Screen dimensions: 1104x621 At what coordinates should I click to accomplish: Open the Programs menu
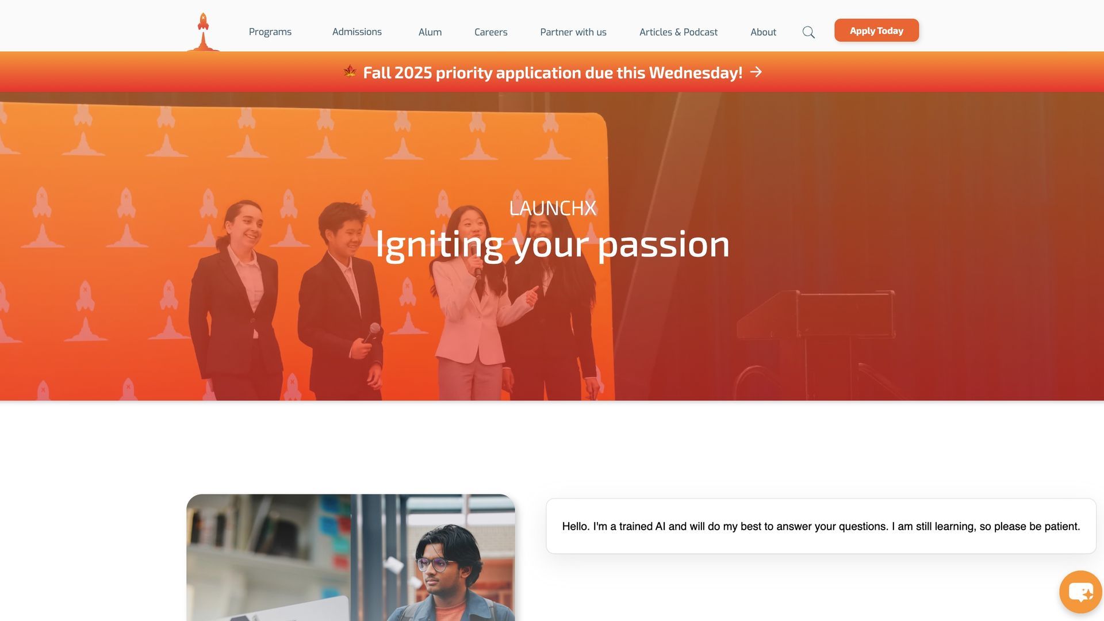point(270,32)
